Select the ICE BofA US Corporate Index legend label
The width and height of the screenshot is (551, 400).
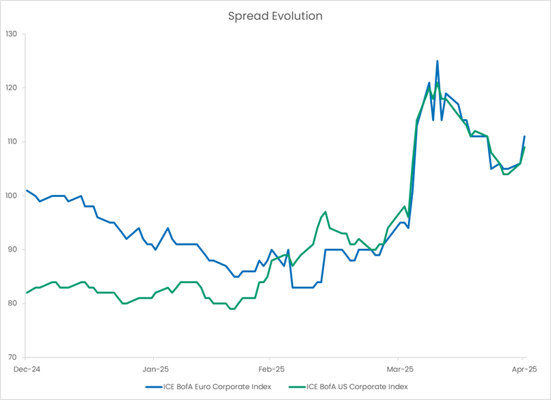[x=357, y=387]
